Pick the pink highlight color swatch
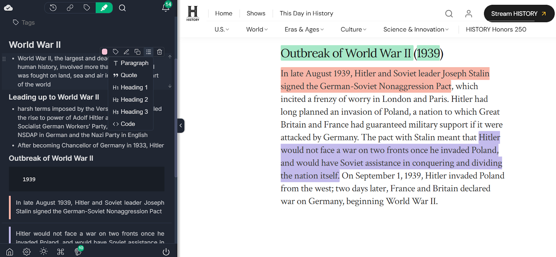556x257 pixels. 105,52
